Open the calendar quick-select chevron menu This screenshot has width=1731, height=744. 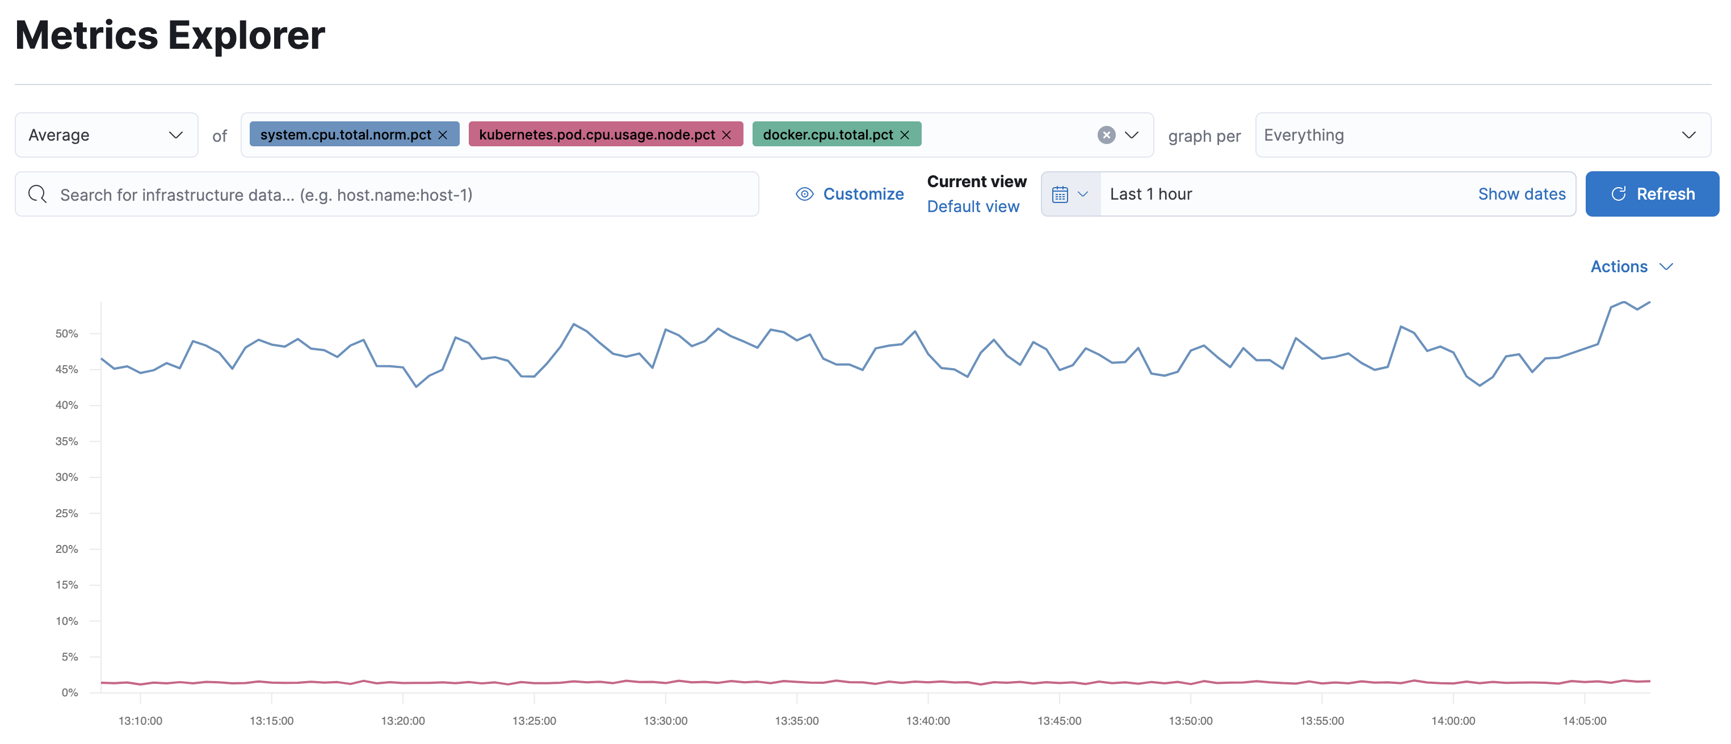[x=1083, y=194]
